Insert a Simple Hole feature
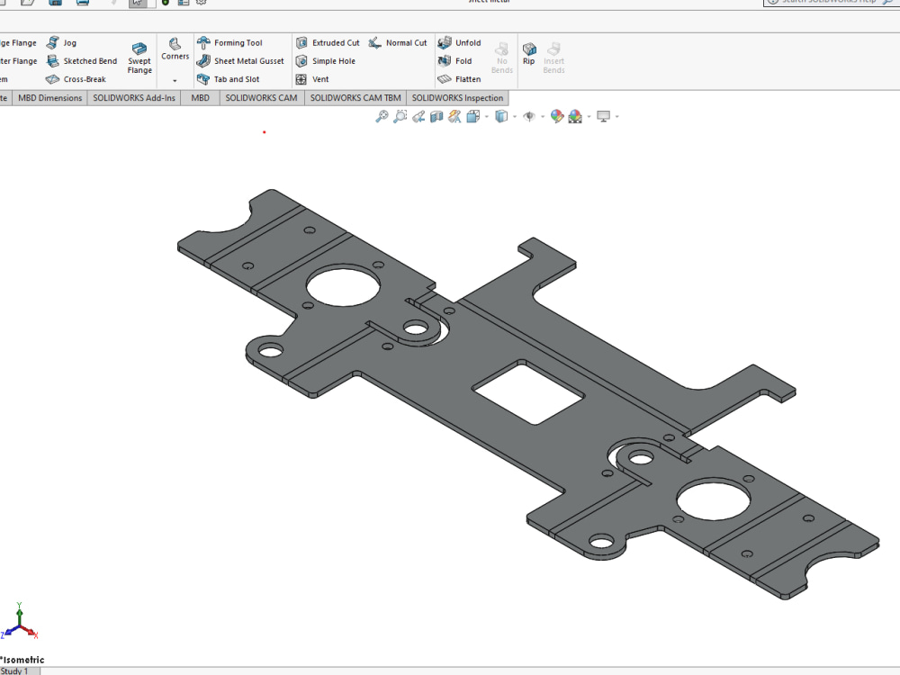900x675 pixels. coord(326,61)
